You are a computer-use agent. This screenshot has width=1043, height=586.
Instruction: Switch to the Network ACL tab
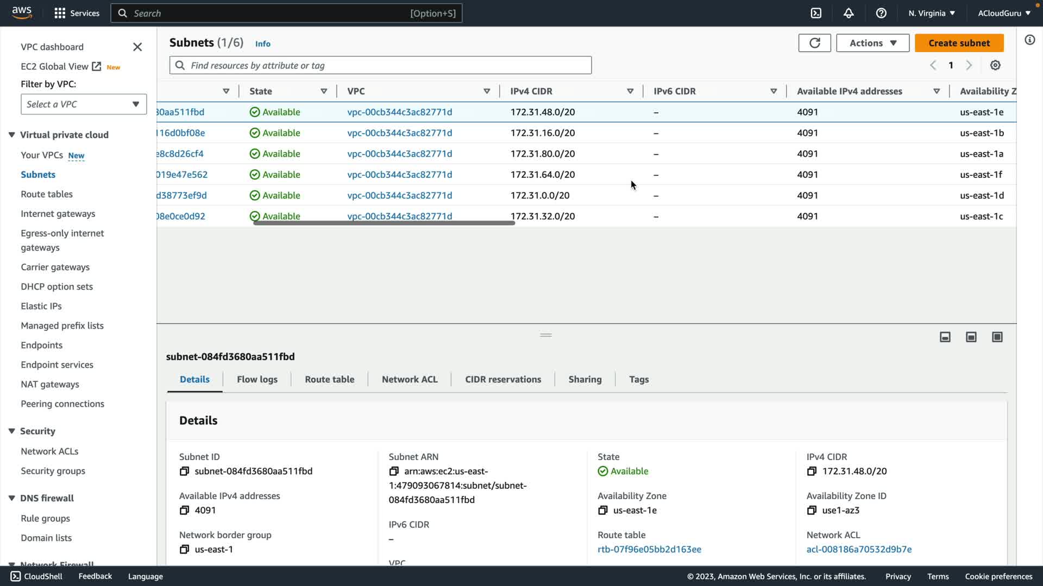point(410,379)
